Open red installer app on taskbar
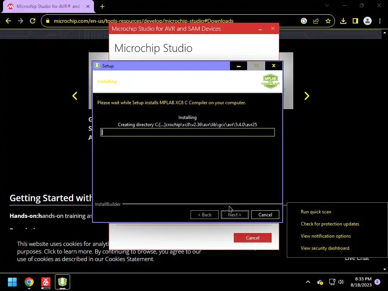 tap(46, 282)
